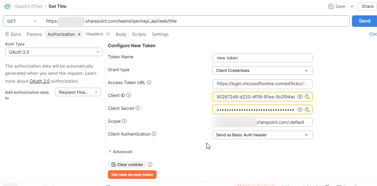Switch to the Headers tab
The width and height of the screenshot is (377, 186).
[x=98, y=34]
